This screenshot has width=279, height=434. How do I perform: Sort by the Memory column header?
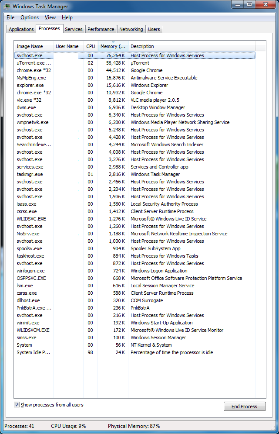pyautogui.click(x=113, y=46)
